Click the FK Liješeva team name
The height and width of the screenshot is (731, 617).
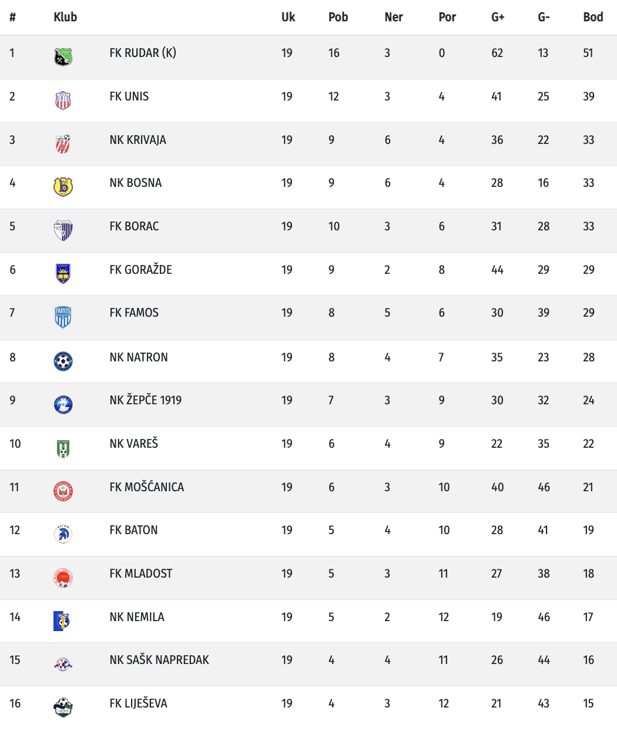pyautogui.click(x=138, y=703)
